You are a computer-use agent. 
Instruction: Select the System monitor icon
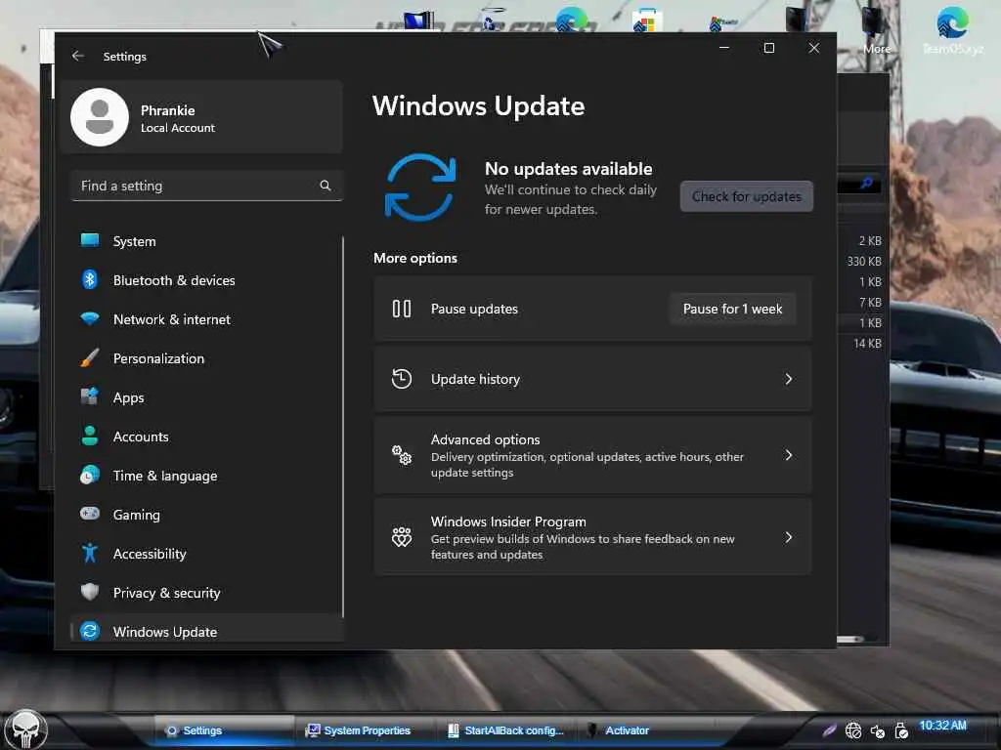[x=90, y=240]
